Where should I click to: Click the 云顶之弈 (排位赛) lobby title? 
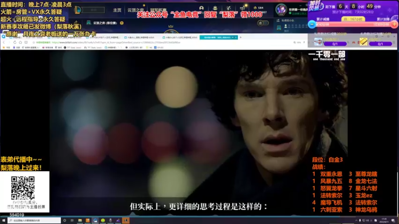pos(105,23)
